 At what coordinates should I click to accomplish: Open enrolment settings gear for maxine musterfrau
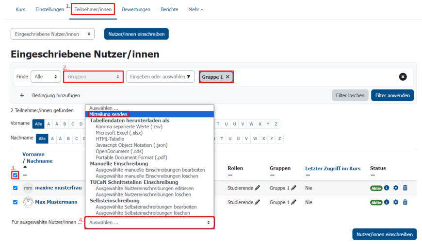pyautogui.click(x=396, y=188)
